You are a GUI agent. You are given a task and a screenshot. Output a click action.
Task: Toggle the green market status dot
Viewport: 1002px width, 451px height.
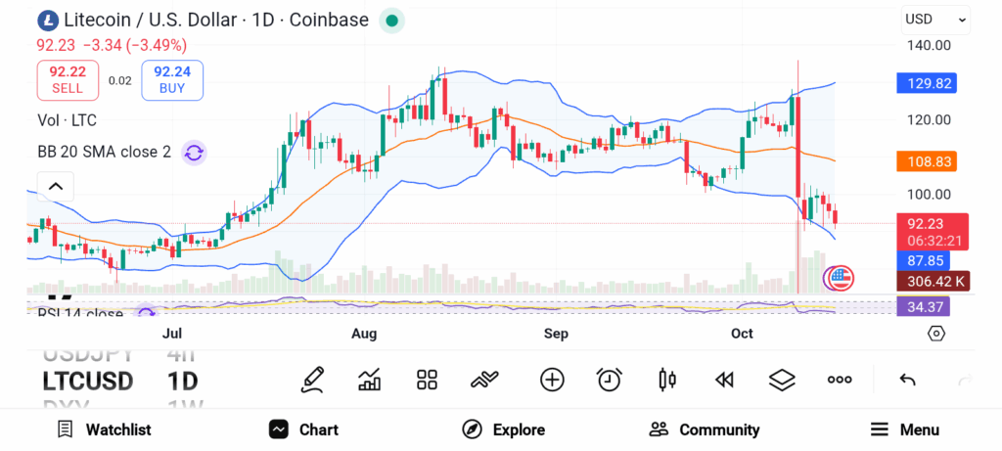[391, 20]
